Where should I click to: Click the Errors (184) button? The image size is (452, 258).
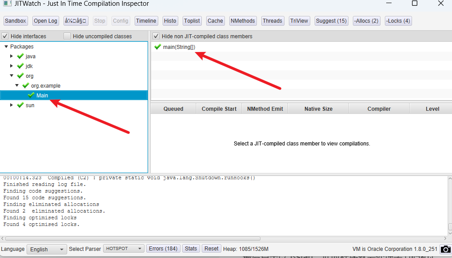point(162,249)
